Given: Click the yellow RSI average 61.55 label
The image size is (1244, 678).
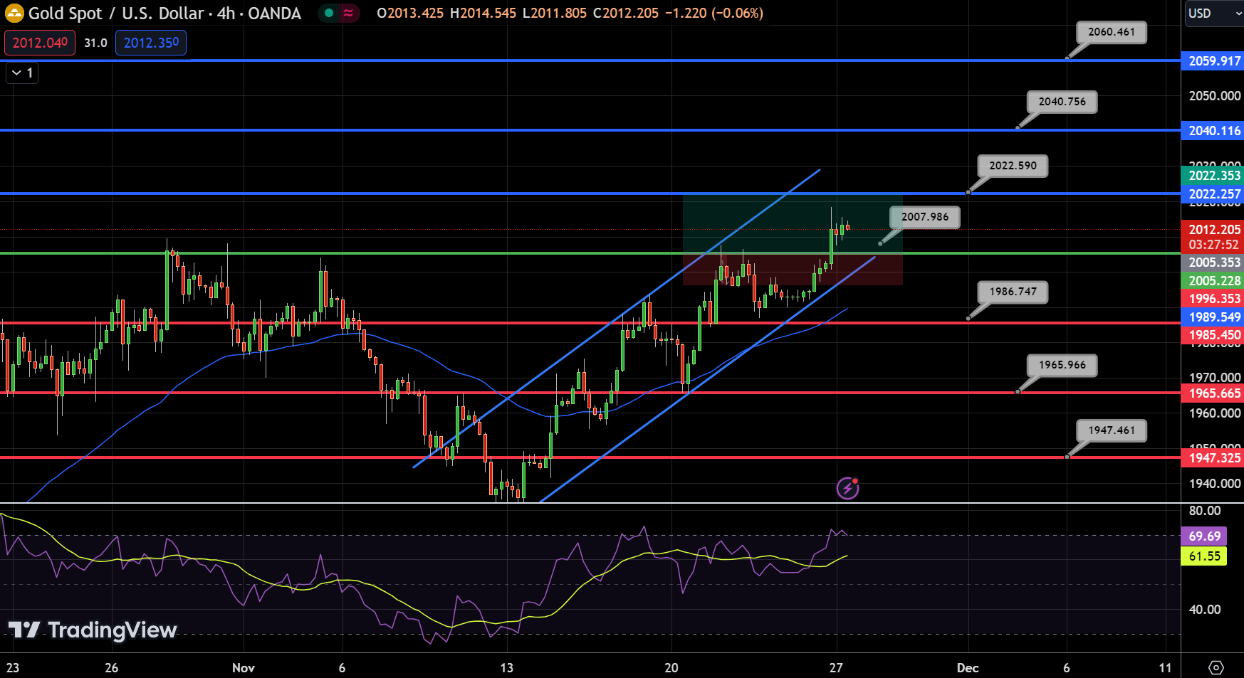Looking at the screenshot, I should (x=1204, y=556).
